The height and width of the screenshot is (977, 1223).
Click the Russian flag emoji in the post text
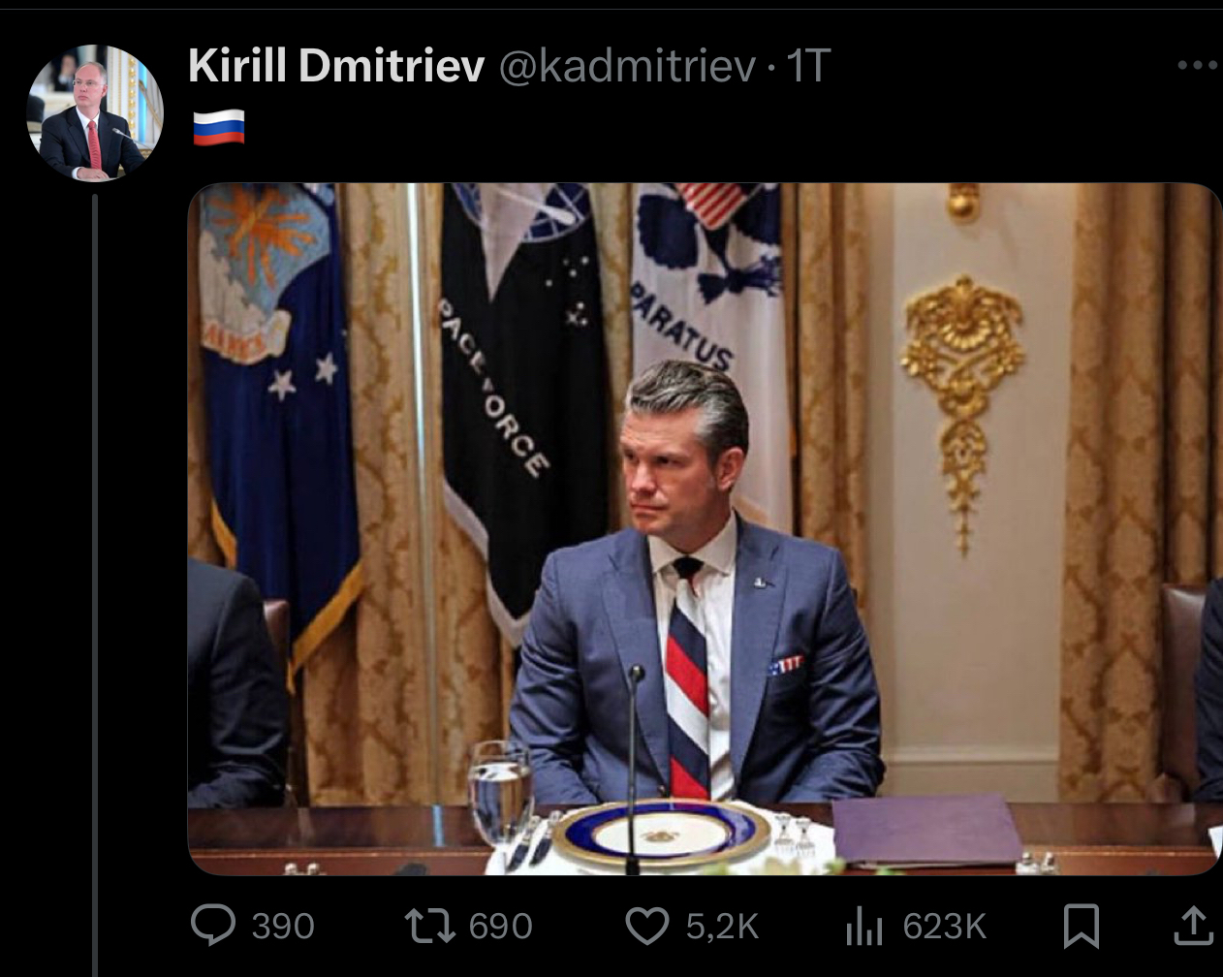click(218, 128)
